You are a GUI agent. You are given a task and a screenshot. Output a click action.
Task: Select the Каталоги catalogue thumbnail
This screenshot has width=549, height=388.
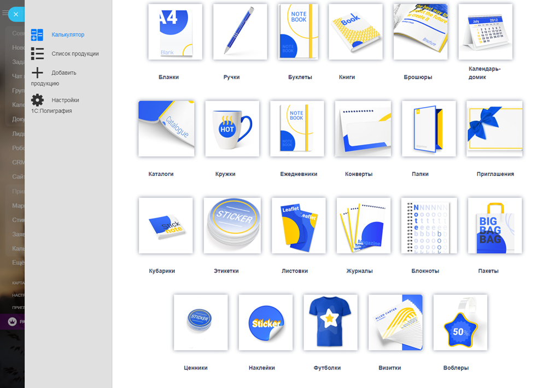(166, 129)
